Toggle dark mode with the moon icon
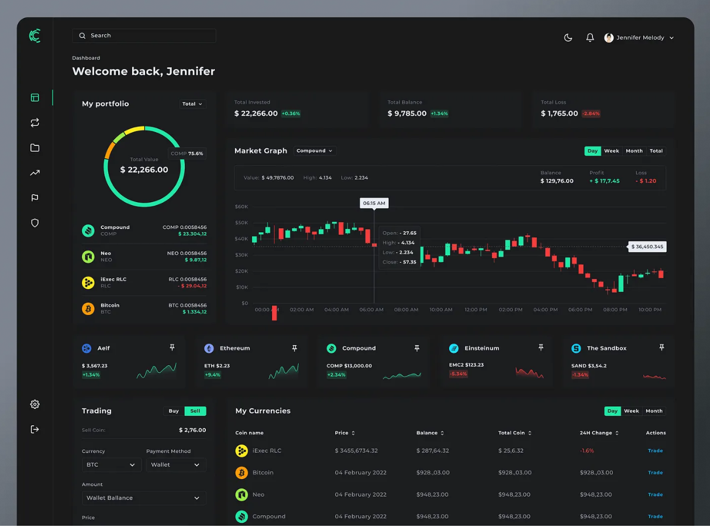Screen dimensions: 710x527 [x=568, y=37]
